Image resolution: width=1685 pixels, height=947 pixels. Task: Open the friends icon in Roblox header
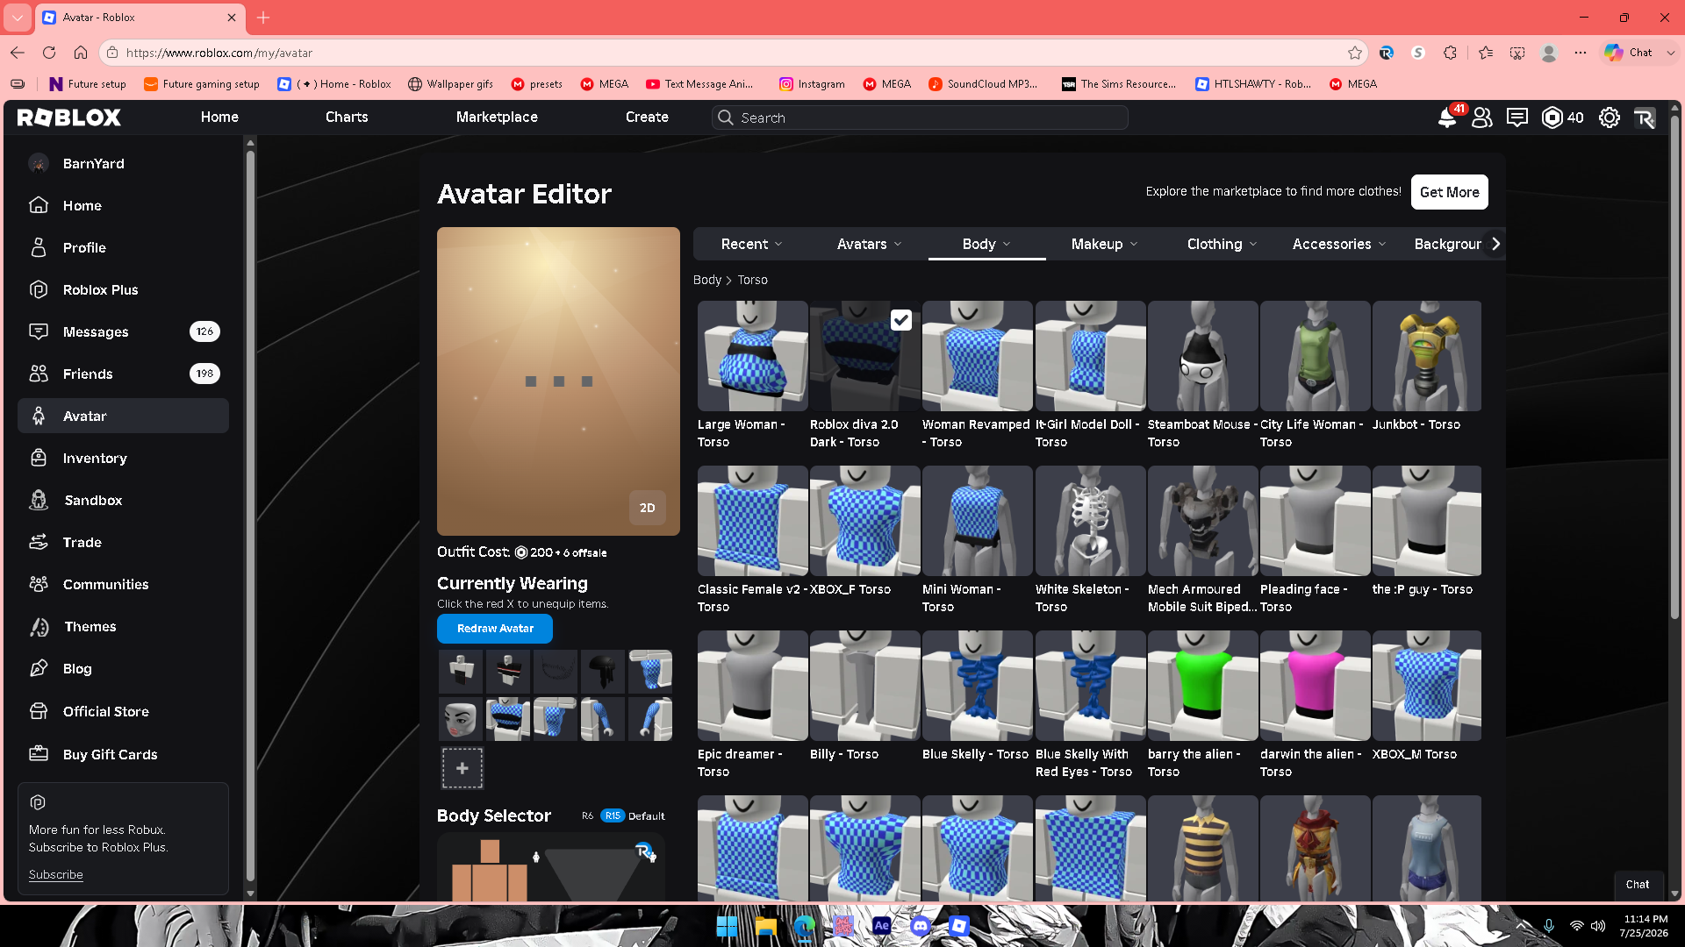pos(1482,117)
